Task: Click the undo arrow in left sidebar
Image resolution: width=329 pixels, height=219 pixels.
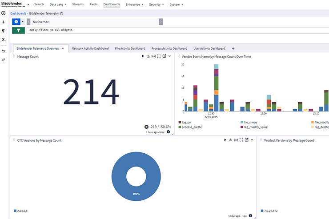Action: coord(4,51)
